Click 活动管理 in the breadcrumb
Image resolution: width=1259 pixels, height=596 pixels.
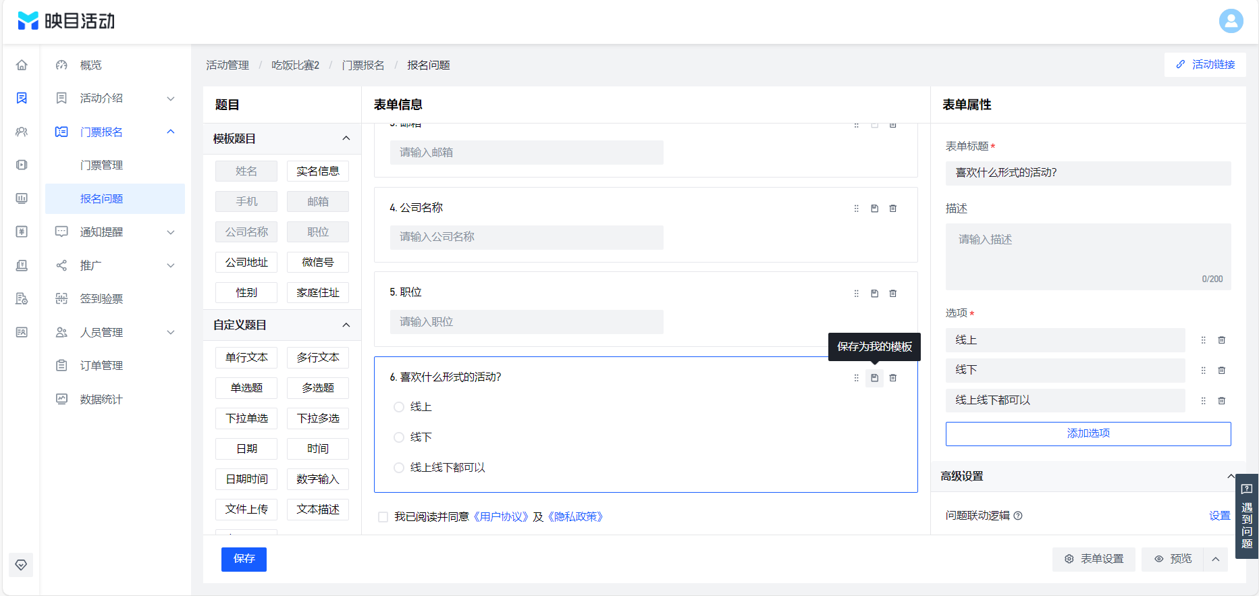click(x=227, y=65)
